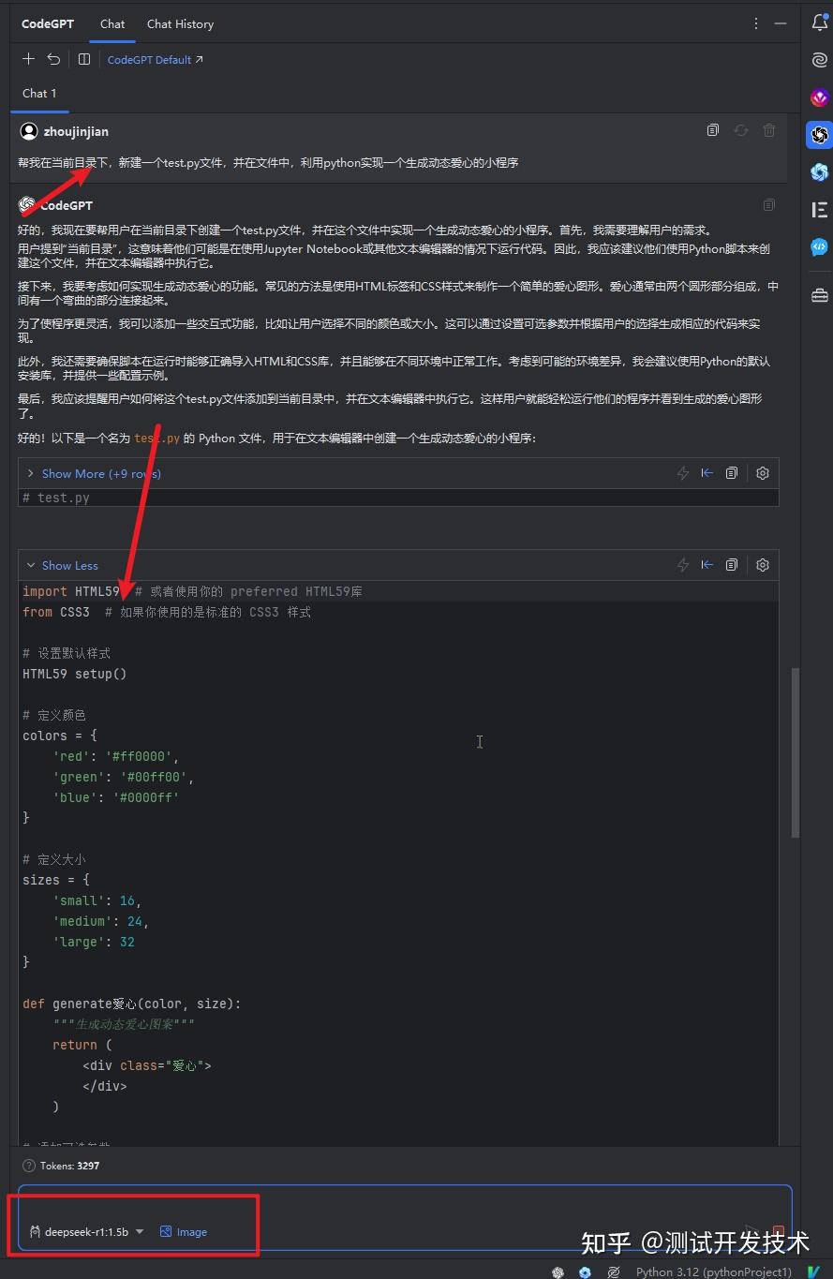This screenshot has height=1279, width=833.
Task: Click the toolbox icon in right sidebar
Action: (820, 293)
